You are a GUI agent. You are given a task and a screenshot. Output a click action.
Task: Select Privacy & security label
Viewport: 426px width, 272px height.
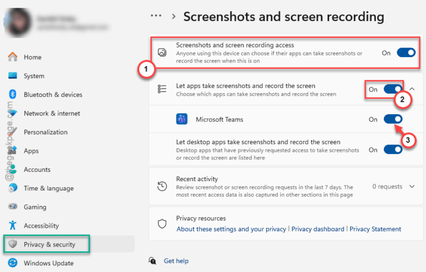(x=49, y=245)
